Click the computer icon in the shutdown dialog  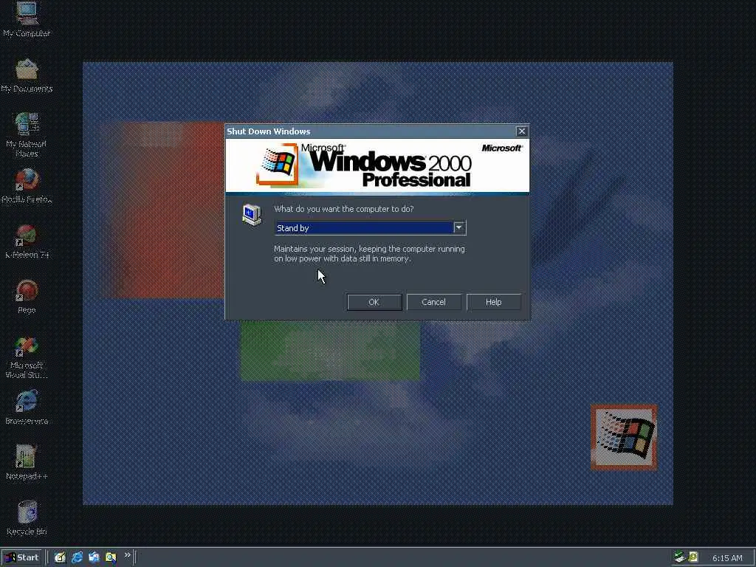click(252, 215)
